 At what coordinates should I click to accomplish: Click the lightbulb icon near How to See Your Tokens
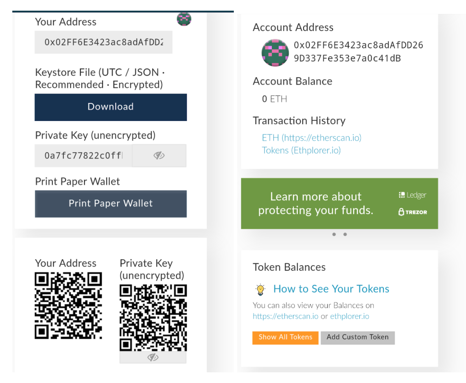click(x=260, y=290)
